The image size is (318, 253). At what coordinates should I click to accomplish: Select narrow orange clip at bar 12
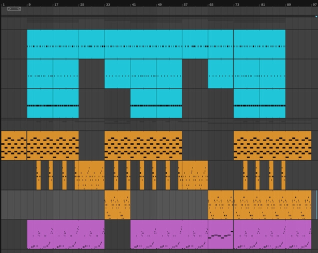point(38,175)
